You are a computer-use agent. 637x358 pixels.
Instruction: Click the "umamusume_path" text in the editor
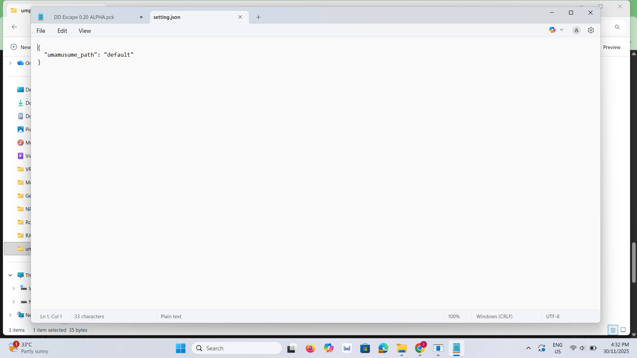[x=71, y=55]
